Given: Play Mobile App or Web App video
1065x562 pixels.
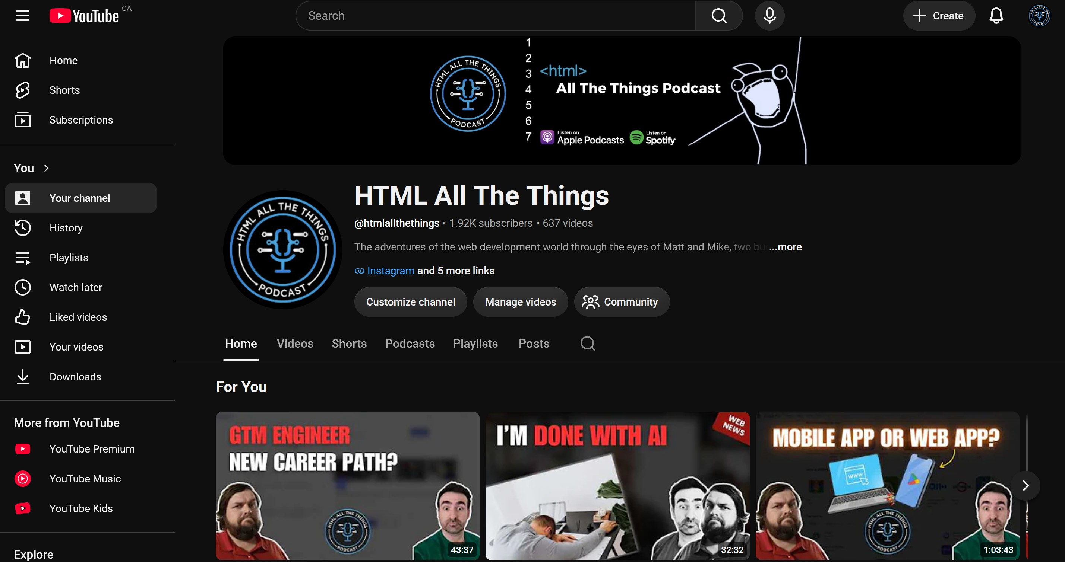Looking at the screenshot, I should 887,486.
